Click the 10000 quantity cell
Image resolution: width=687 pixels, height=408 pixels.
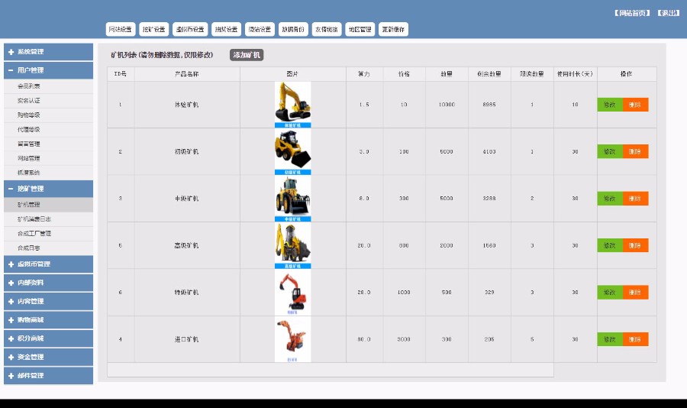click(447, 105)
